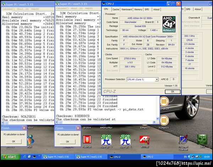Viewport: 213px width, 167px height.
Task: Switch to the Mainboard tab in CPU-Z
Action: pos(127,9)
